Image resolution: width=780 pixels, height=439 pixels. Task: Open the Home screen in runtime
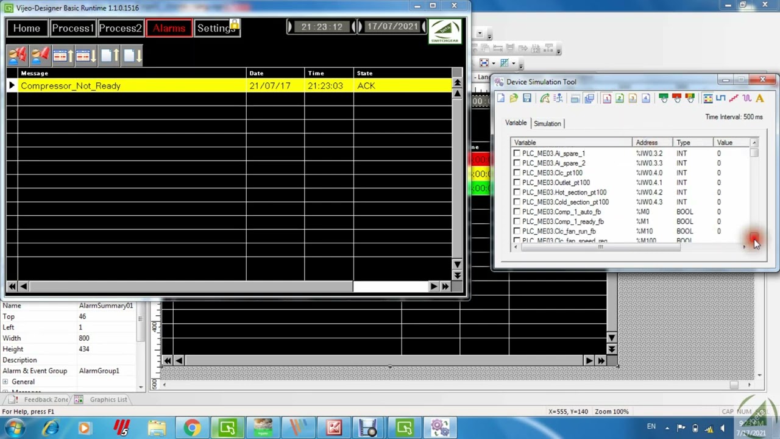point(27,28)
